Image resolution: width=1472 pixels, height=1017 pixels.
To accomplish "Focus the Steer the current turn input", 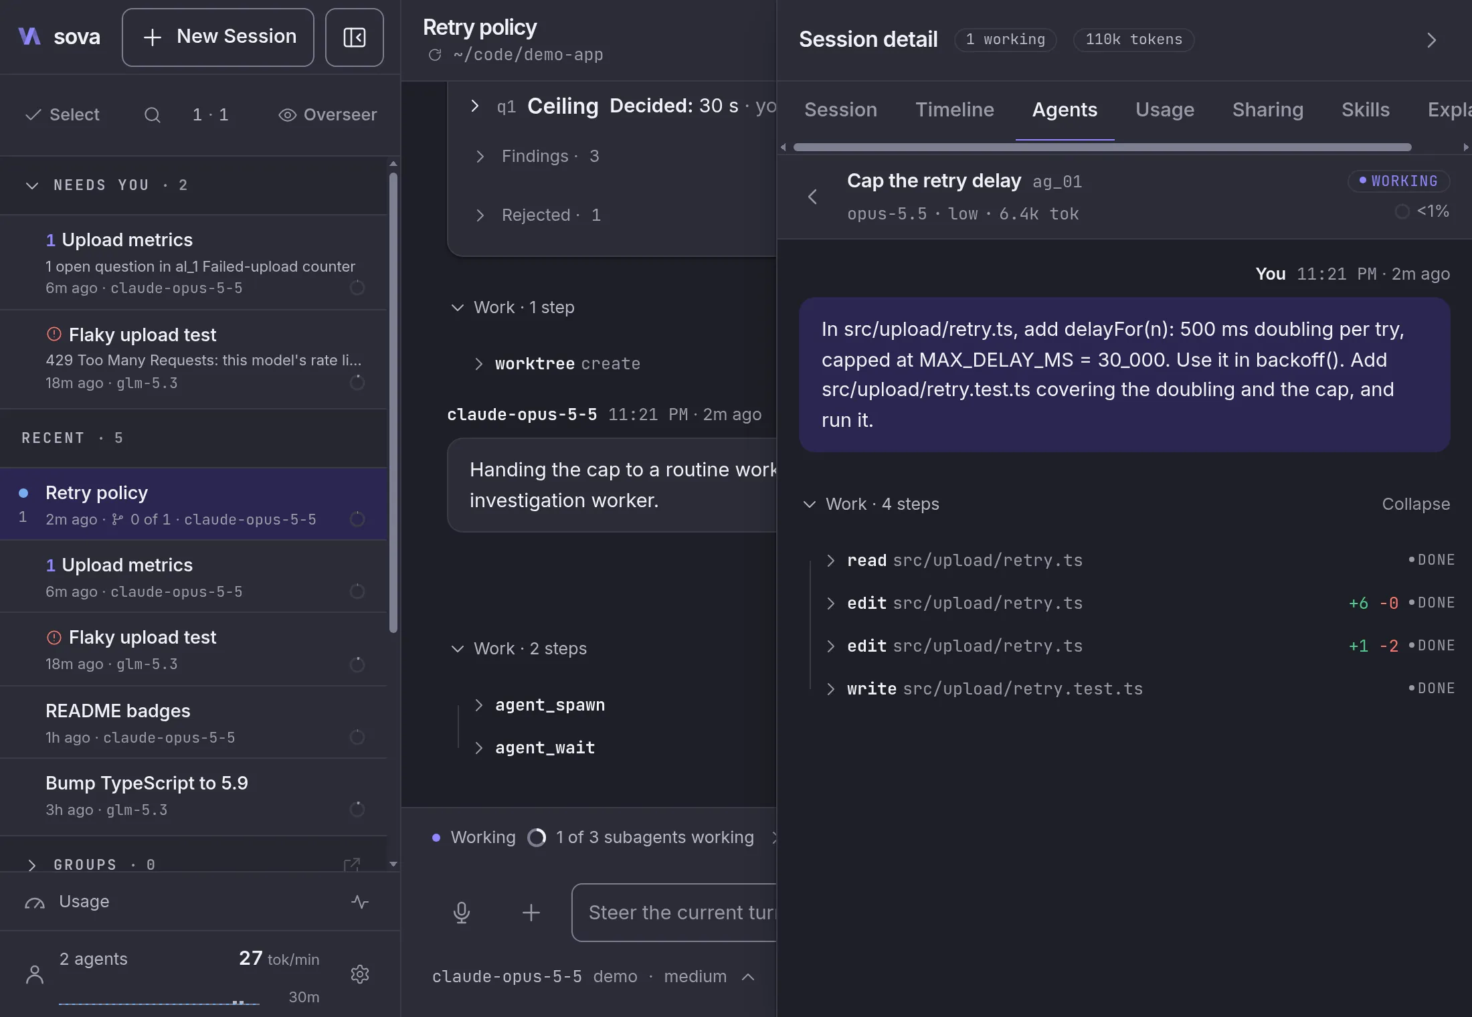I will click(x=674, y=913).
